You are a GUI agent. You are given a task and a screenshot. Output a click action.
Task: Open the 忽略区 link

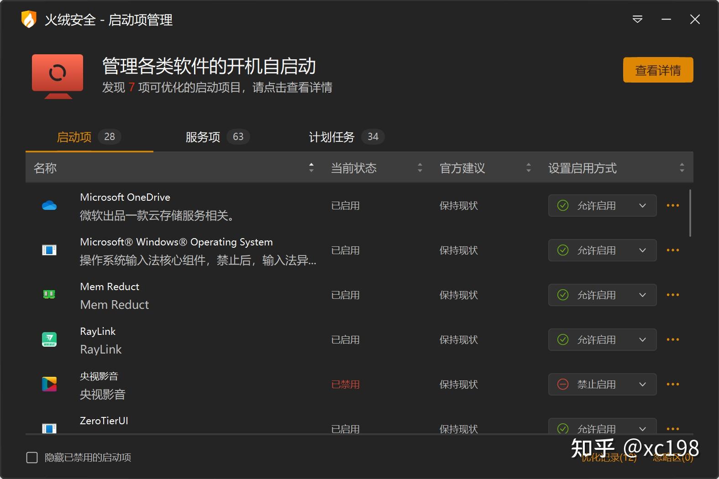[673, 458]
